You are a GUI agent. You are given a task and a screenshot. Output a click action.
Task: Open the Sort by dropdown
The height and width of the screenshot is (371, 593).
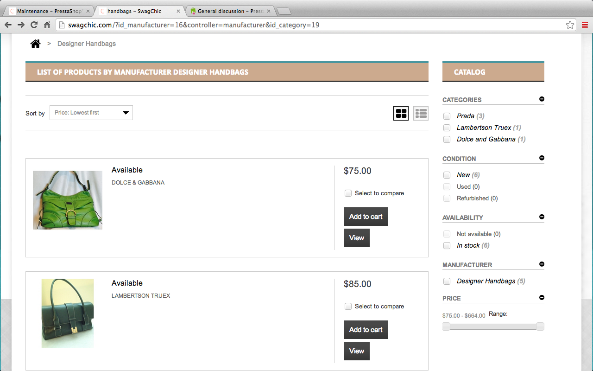coord(91,113)
